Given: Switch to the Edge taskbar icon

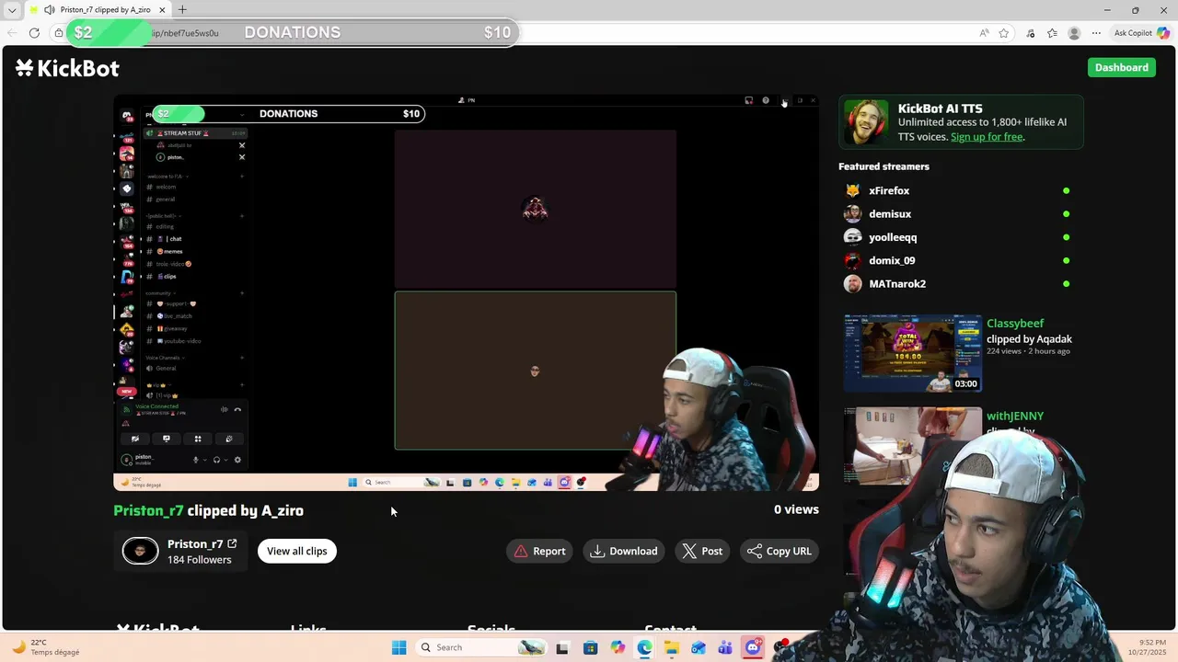Looking at the screenshot, I should (644, 647).
